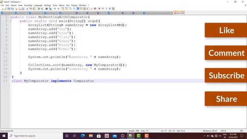Click the Stop recording macro icon
Viewport: 247px width, 139px height.
tap(103, 8)
